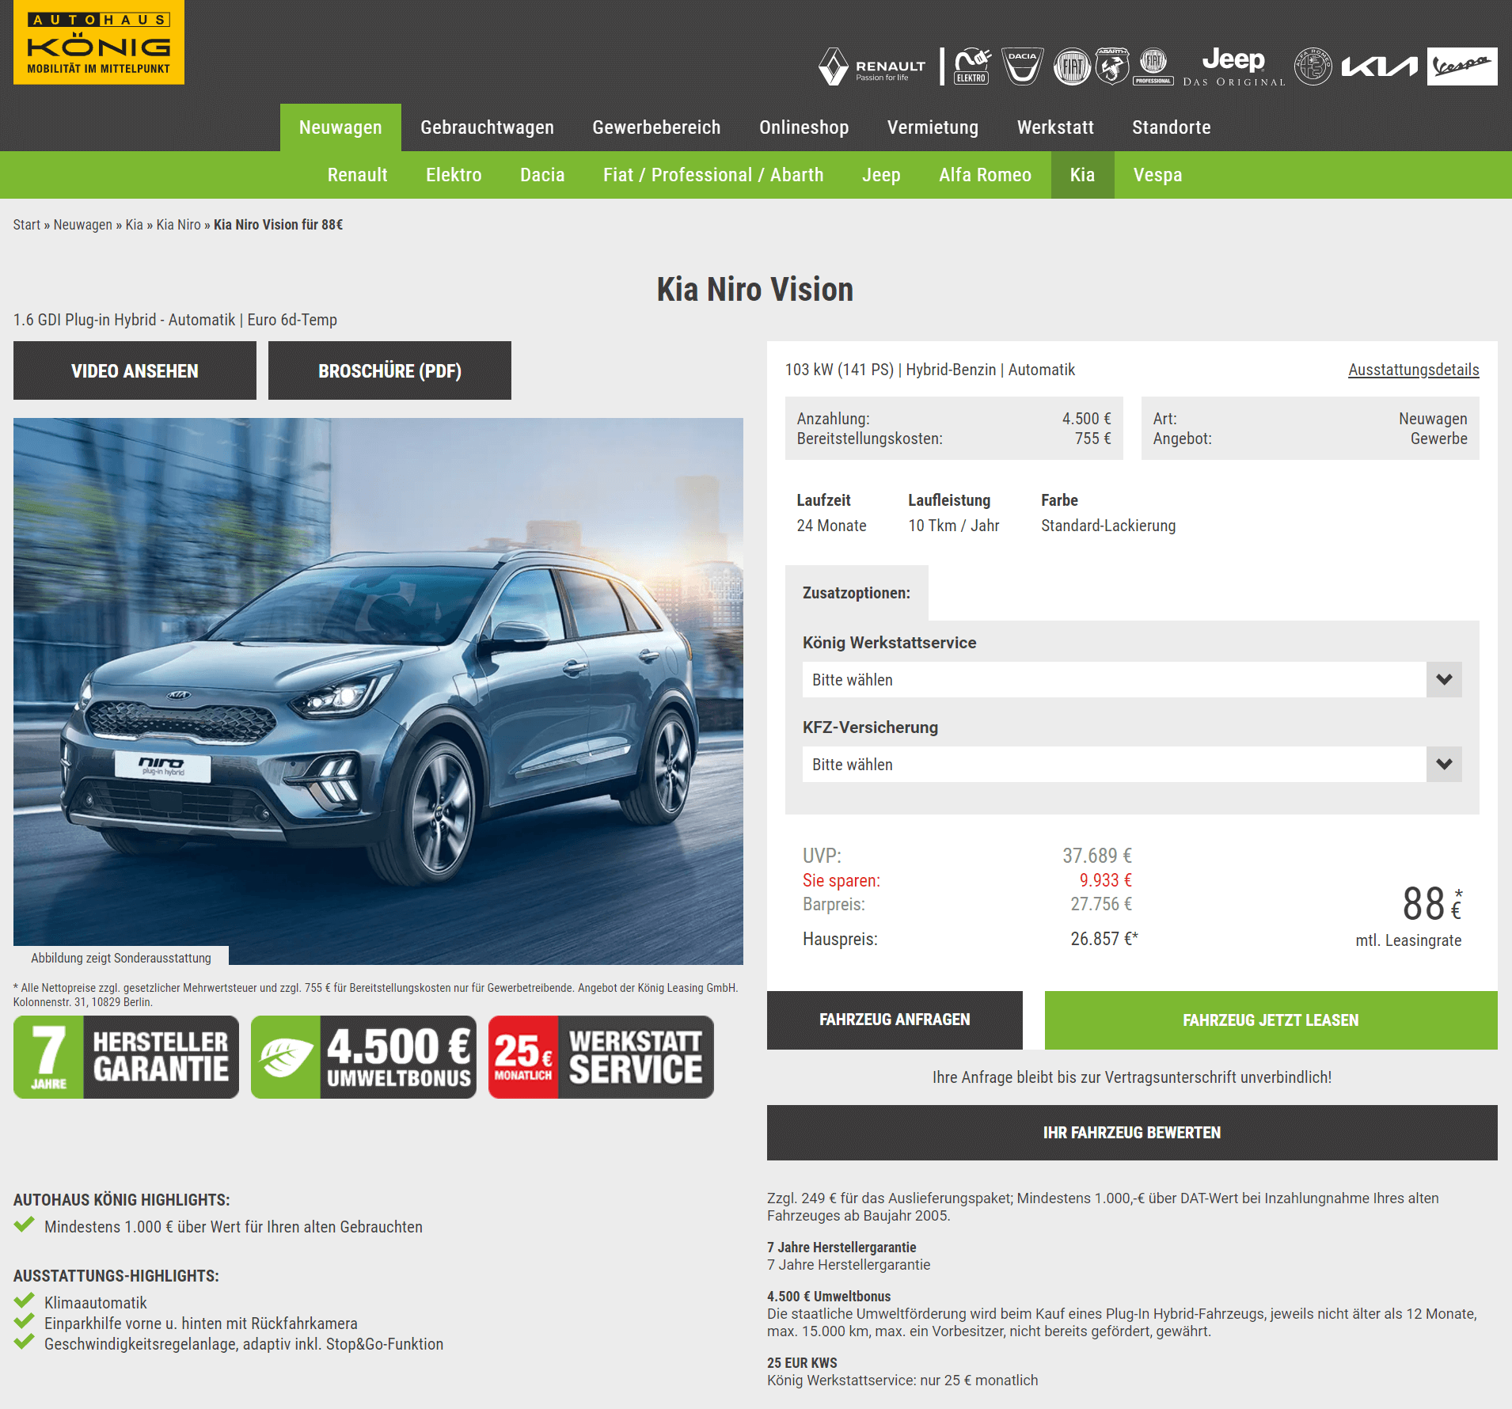Open Alfa Romeo submenu item
This screenshot has height=1409, width=1512.
[x=985, y=175]
